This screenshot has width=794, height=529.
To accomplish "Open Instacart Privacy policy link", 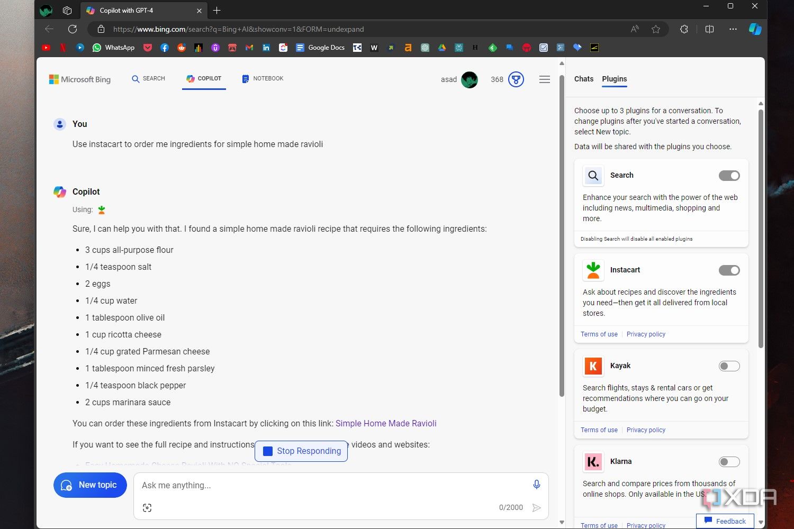I will (x=646, y=334).
